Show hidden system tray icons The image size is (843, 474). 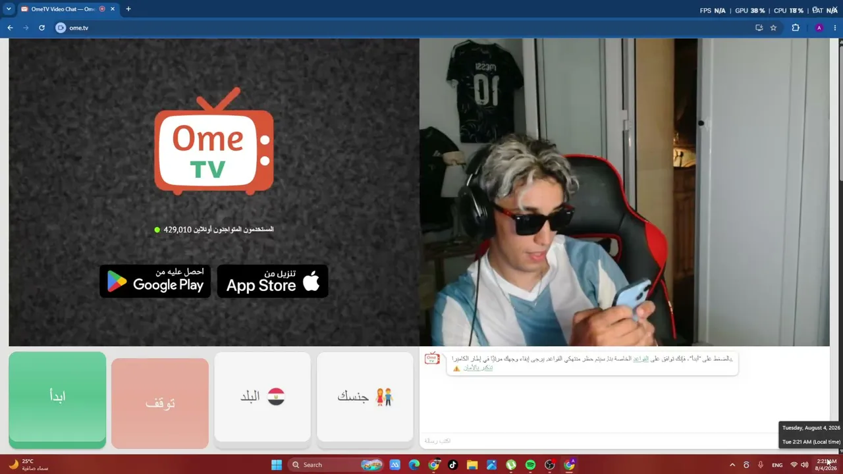tap(732, 465)
